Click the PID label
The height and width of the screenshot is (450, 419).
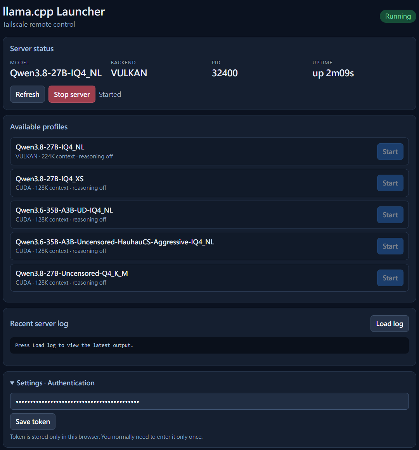click(x=216, y=63)
